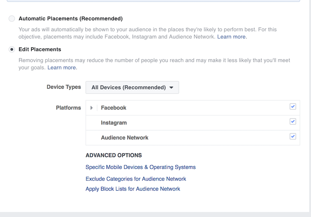Select the Automatic Placements radio button
The width and height of the screenshot is (311, 217).
click(12, 19)
